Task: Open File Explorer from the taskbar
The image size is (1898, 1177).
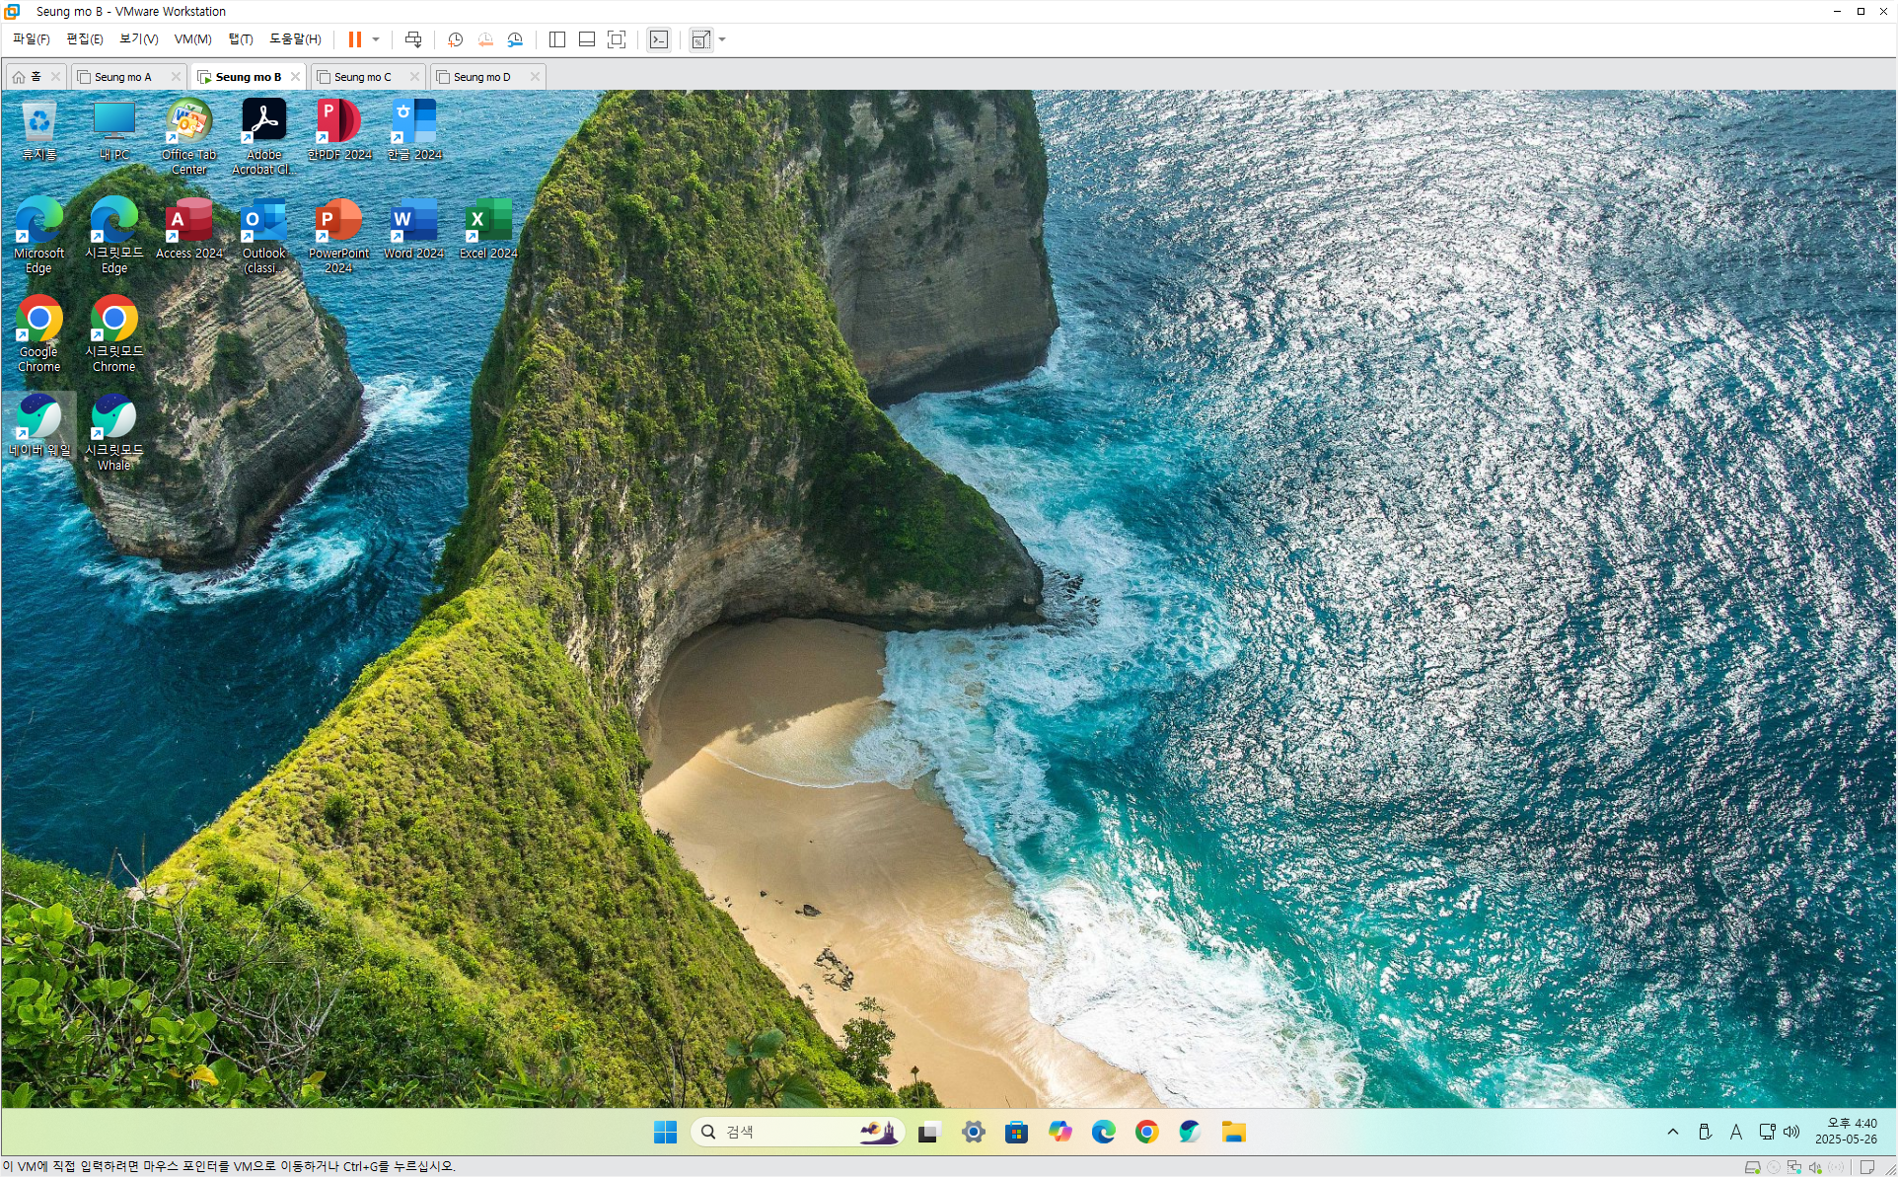Action: point(1233,1132)
